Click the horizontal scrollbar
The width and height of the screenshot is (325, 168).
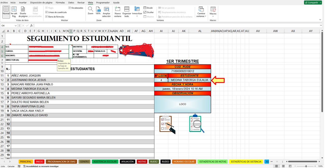(x=302, y=162)
